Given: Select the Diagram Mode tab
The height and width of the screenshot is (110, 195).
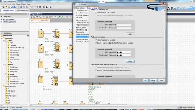Looking at the screenshot, I should click(8, 11).
